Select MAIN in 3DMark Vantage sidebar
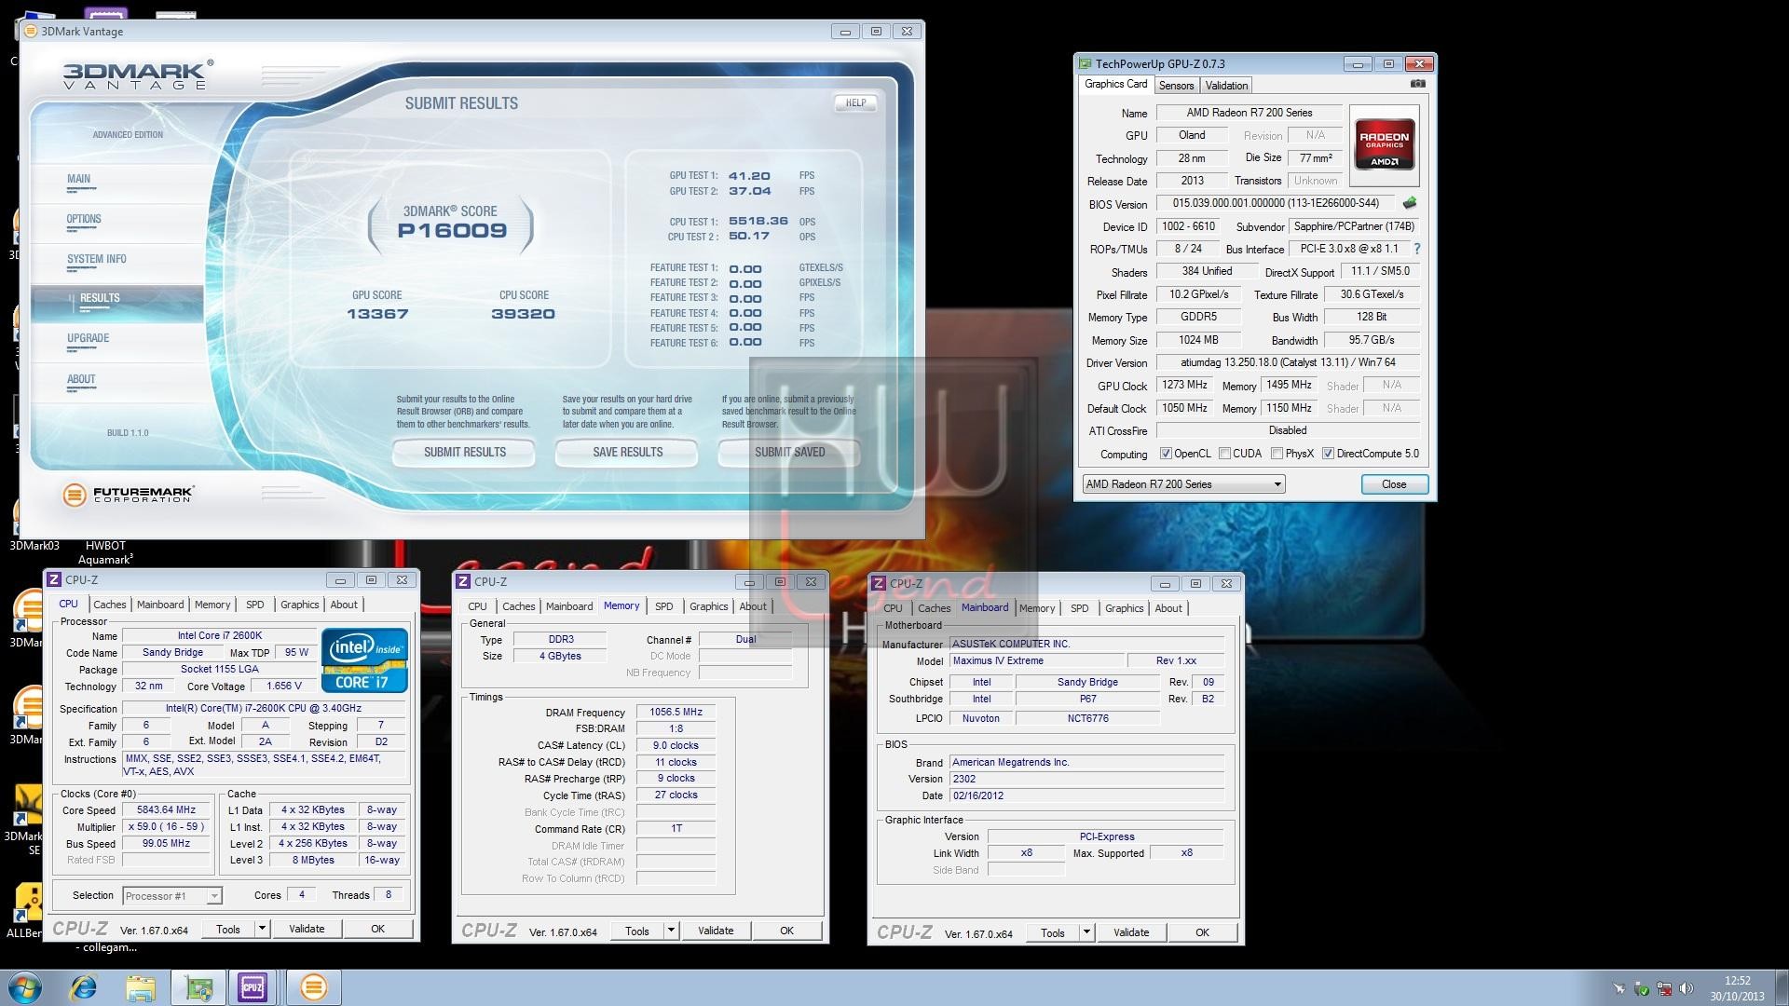1789x1006 pixels. coord(78,179)
